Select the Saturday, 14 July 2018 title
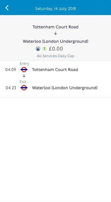This screenshot has height=202, width=111. coord(55,9)
